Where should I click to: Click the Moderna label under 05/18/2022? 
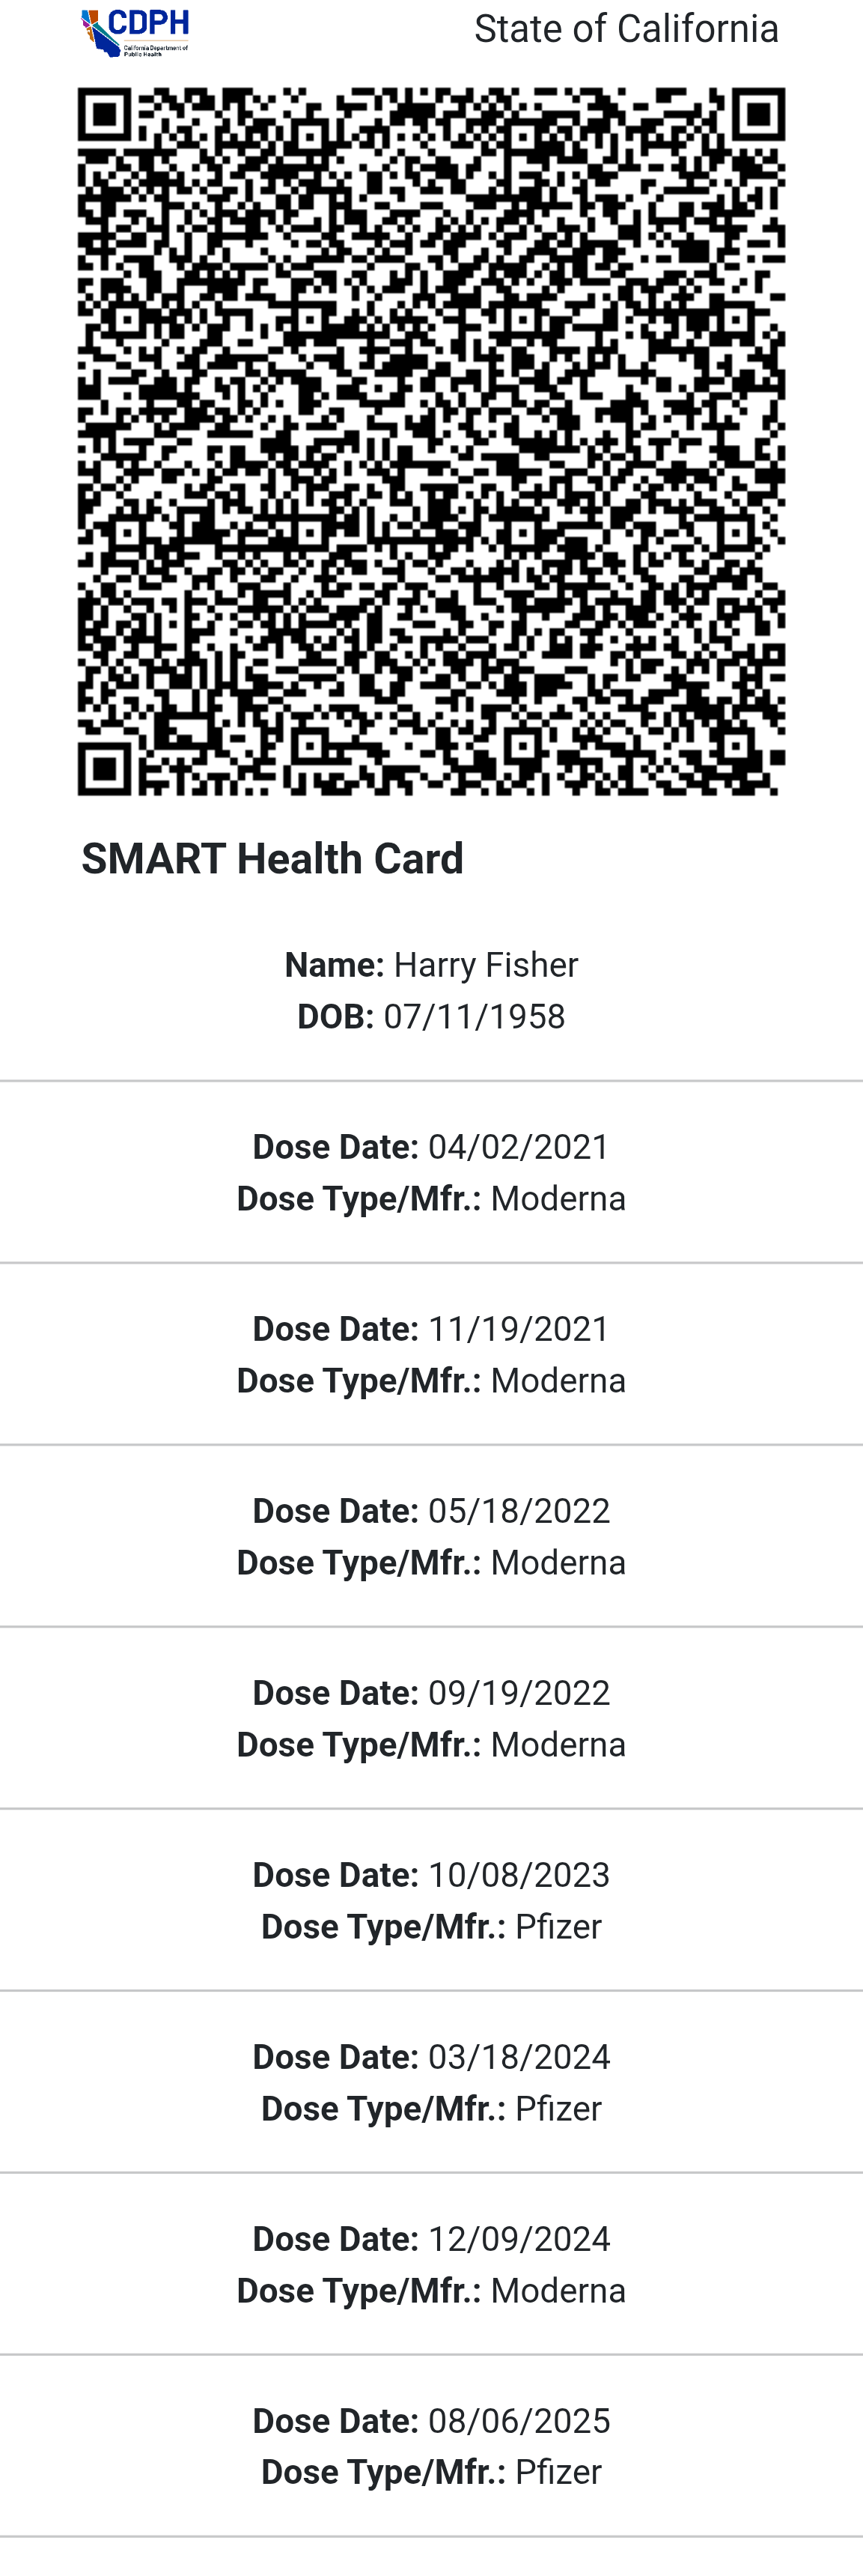click(x=558, y=1563)
